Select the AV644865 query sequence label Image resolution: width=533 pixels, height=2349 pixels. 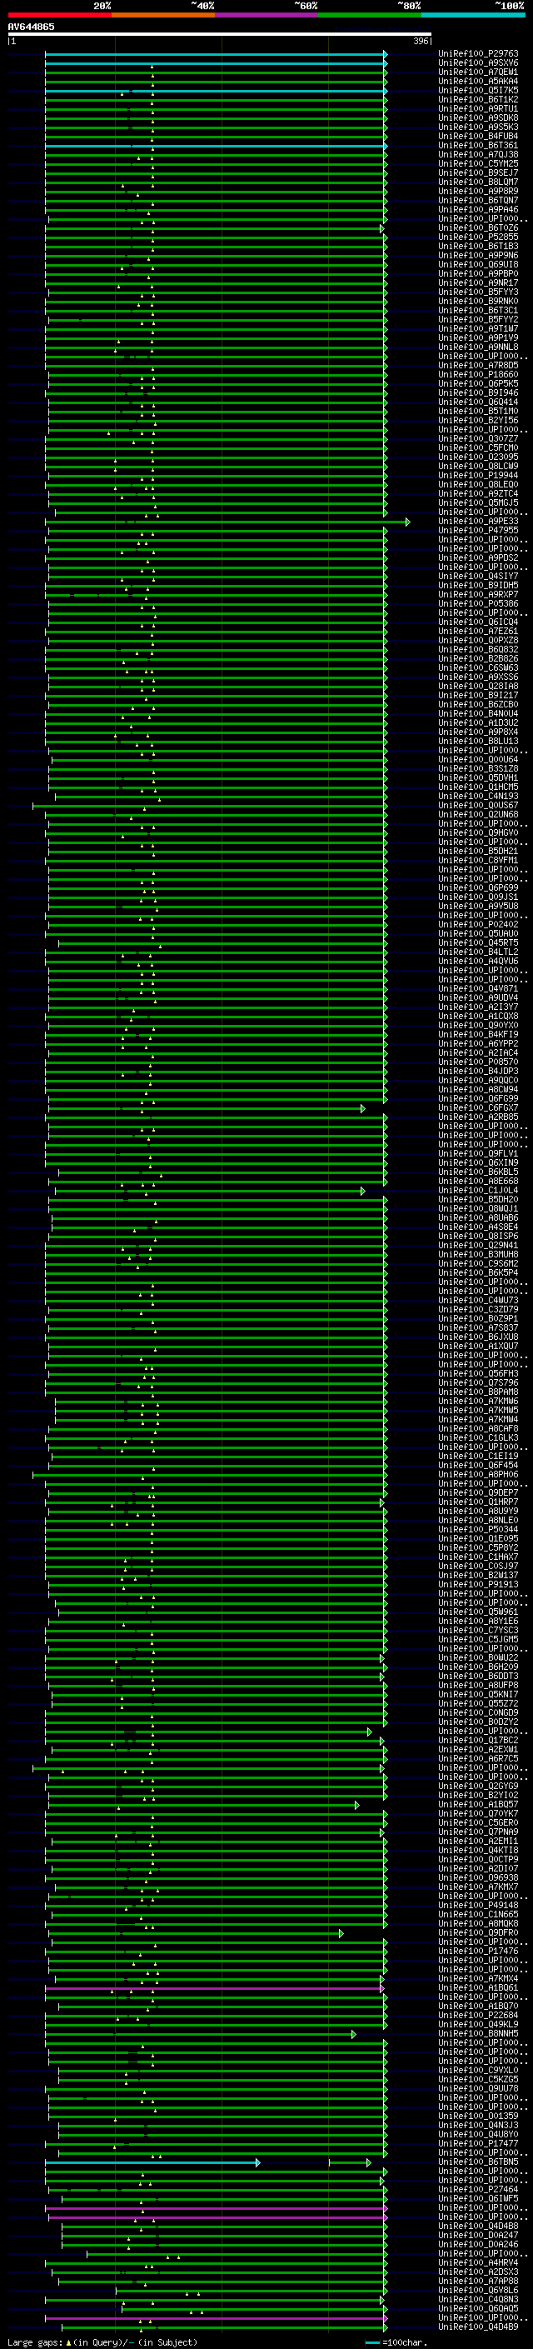[x=31, y=27]
